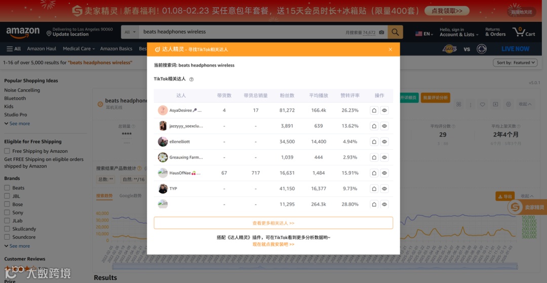Viewport: 547px width, 283px height.
Task: Click the eye icon for AsyaDesiree
Action: pos(384,110)
